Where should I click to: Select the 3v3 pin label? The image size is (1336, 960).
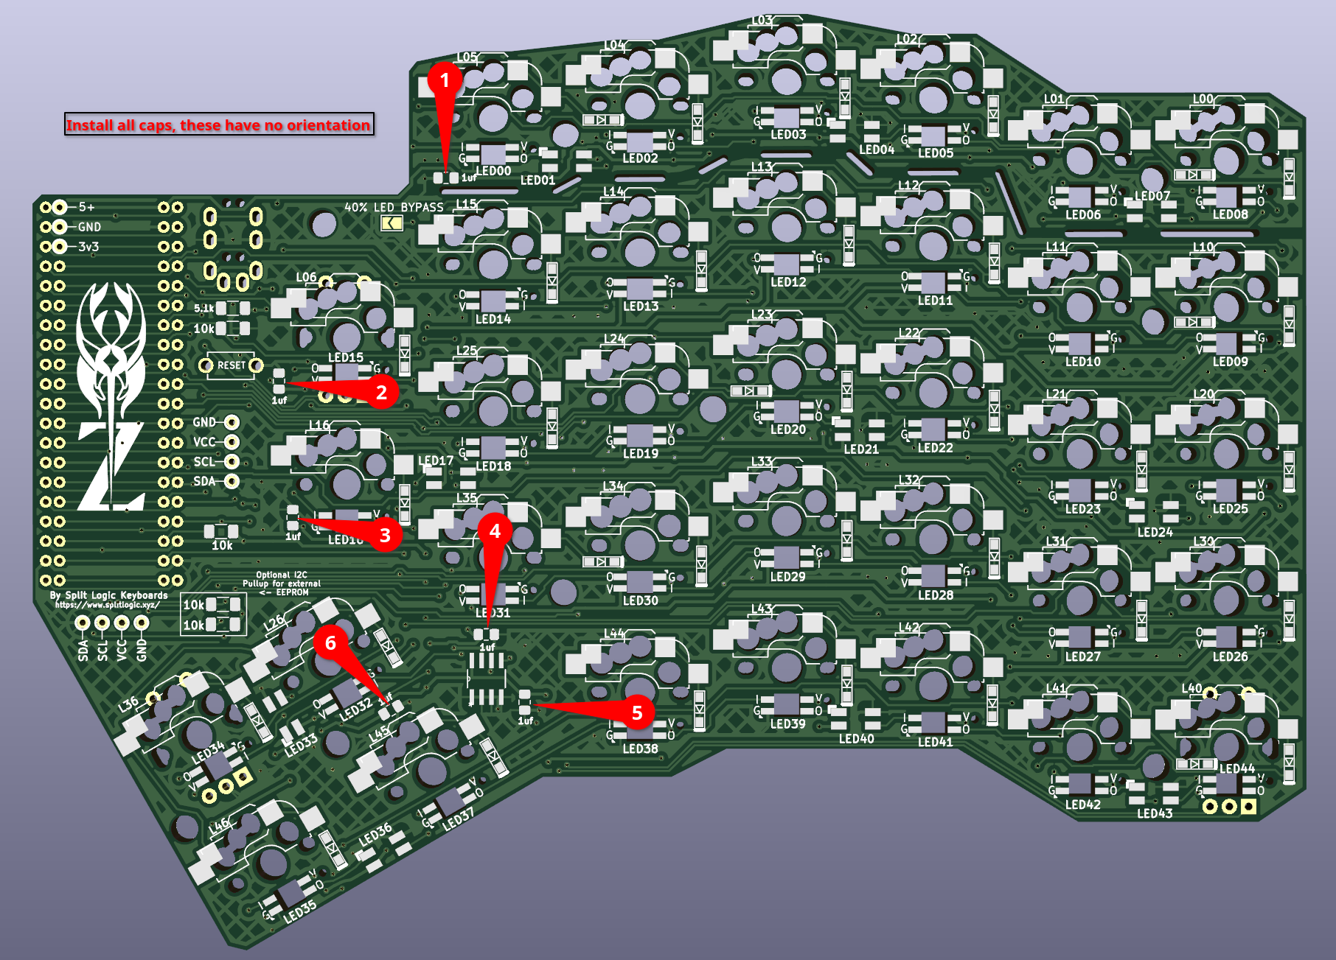tap(88, 246)
